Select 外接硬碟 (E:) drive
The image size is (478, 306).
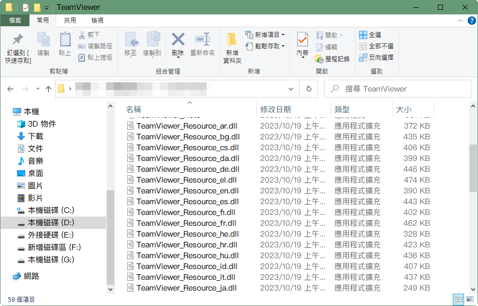click(x=45, y=235)
